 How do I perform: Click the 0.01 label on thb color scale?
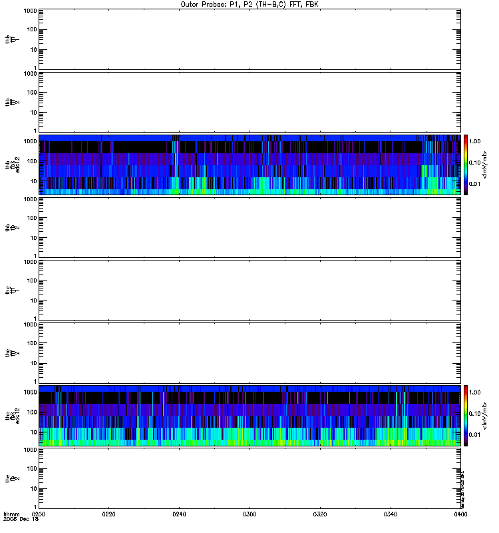point(474,184)
